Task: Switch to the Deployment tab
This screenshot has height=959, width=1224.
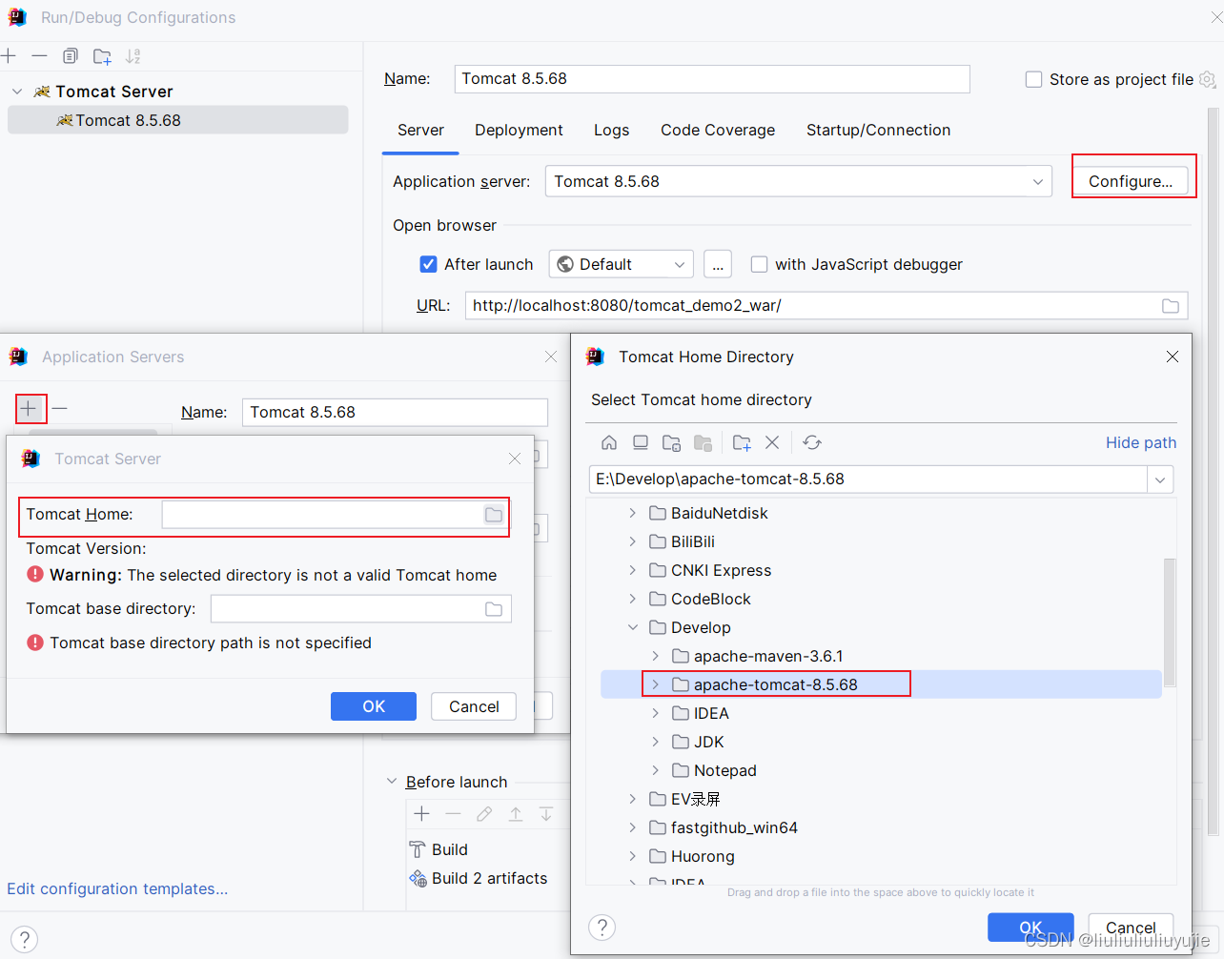Action: [x=519, y=131]
